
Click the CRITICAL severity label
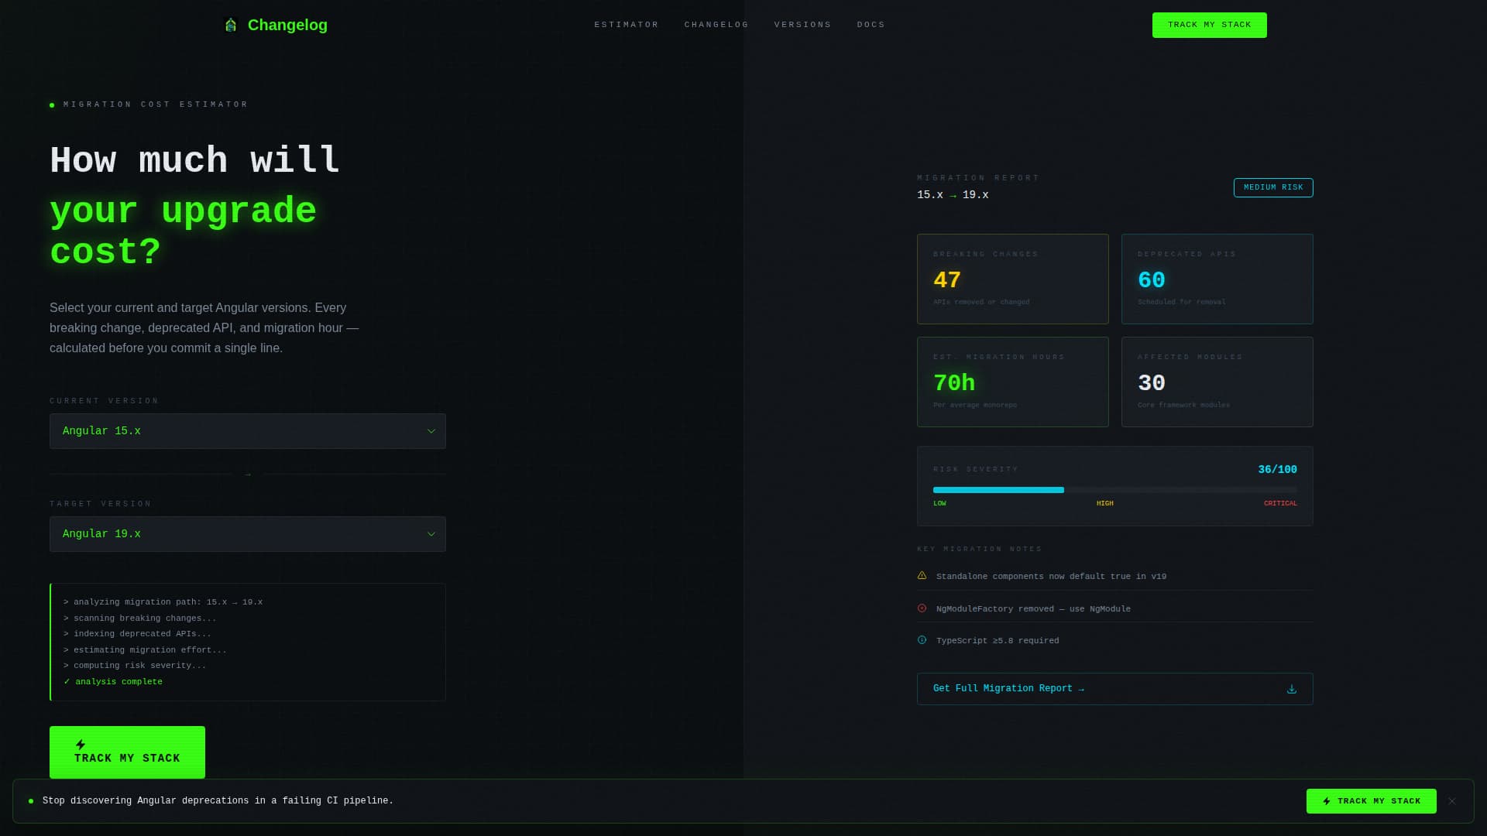click(x=1280, y=503)
